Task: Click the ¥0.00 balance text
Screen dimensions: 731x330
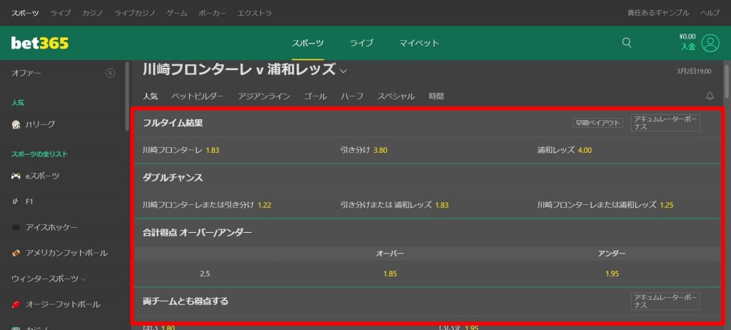Action: (687, 36)
